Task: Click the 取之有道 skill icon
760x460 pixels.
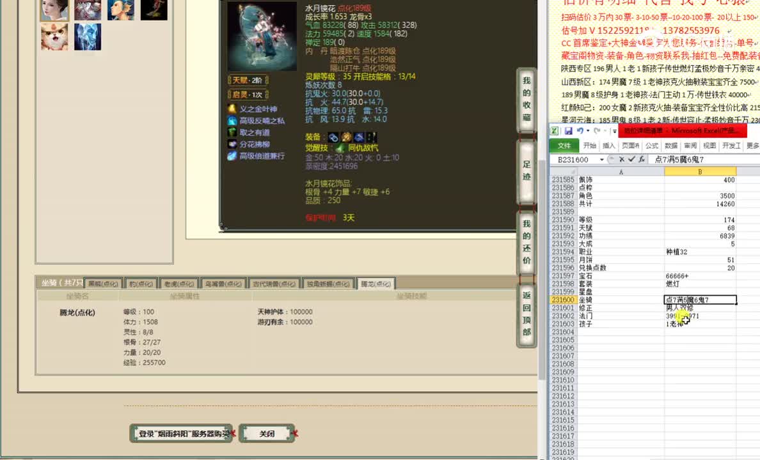Action: point(232,132)
